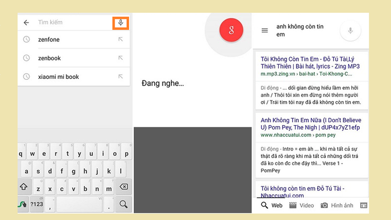Select the xiaomi mi book history entry

coord(74,76)
